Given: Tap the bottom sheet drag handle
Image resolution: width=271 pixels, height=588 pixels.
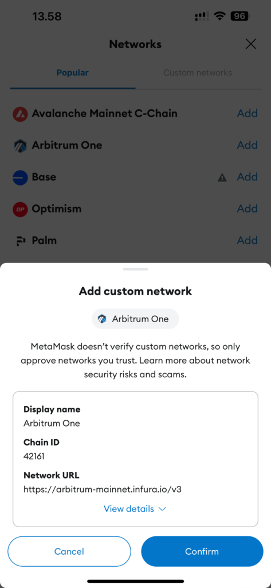Looking at the screenshot, I should [135, 269].
